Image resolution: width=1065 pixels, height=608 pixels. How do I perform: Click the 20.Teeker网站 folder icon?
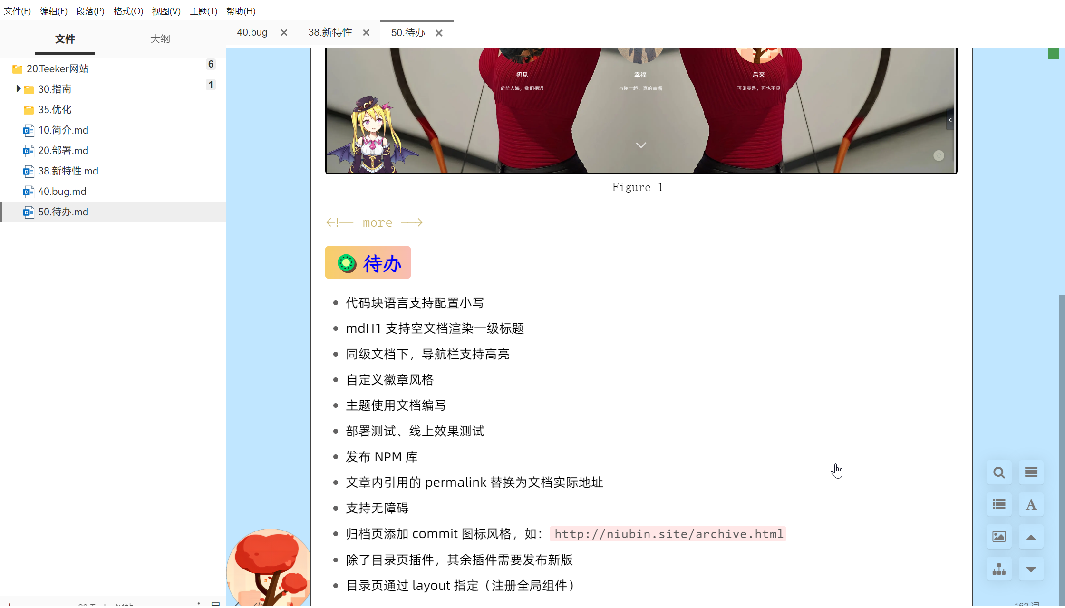[x=17, y=69]
